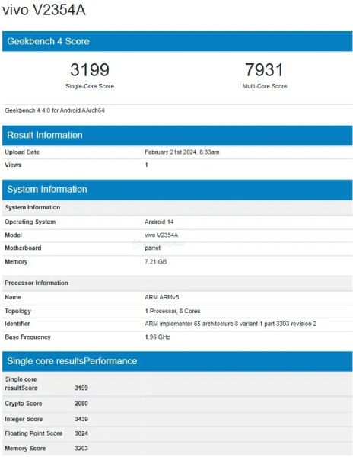
Task: Select the Name row label
Action: [13, 297]
